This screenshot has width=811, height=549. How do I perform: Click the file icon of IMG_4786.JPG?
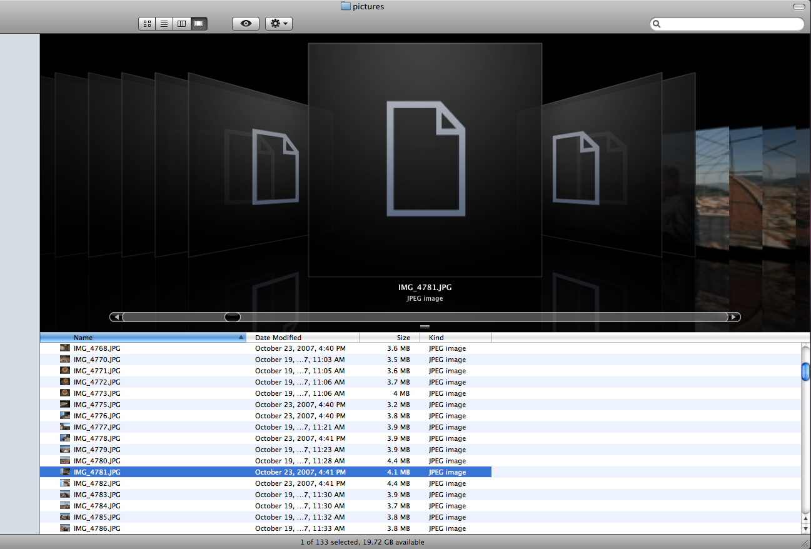[65, 528]
